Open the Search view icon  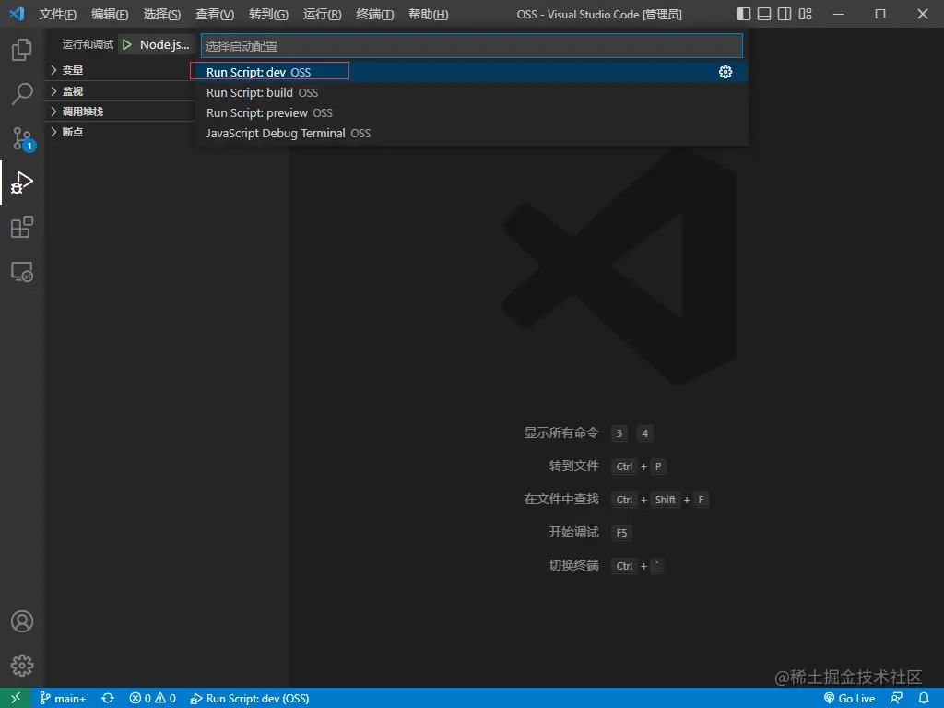point(22,94)
